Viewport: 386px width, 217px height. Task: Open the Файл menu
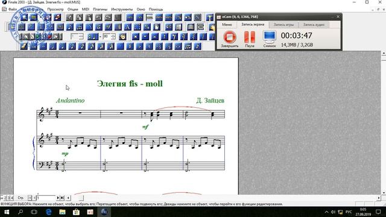click(13, 9)
